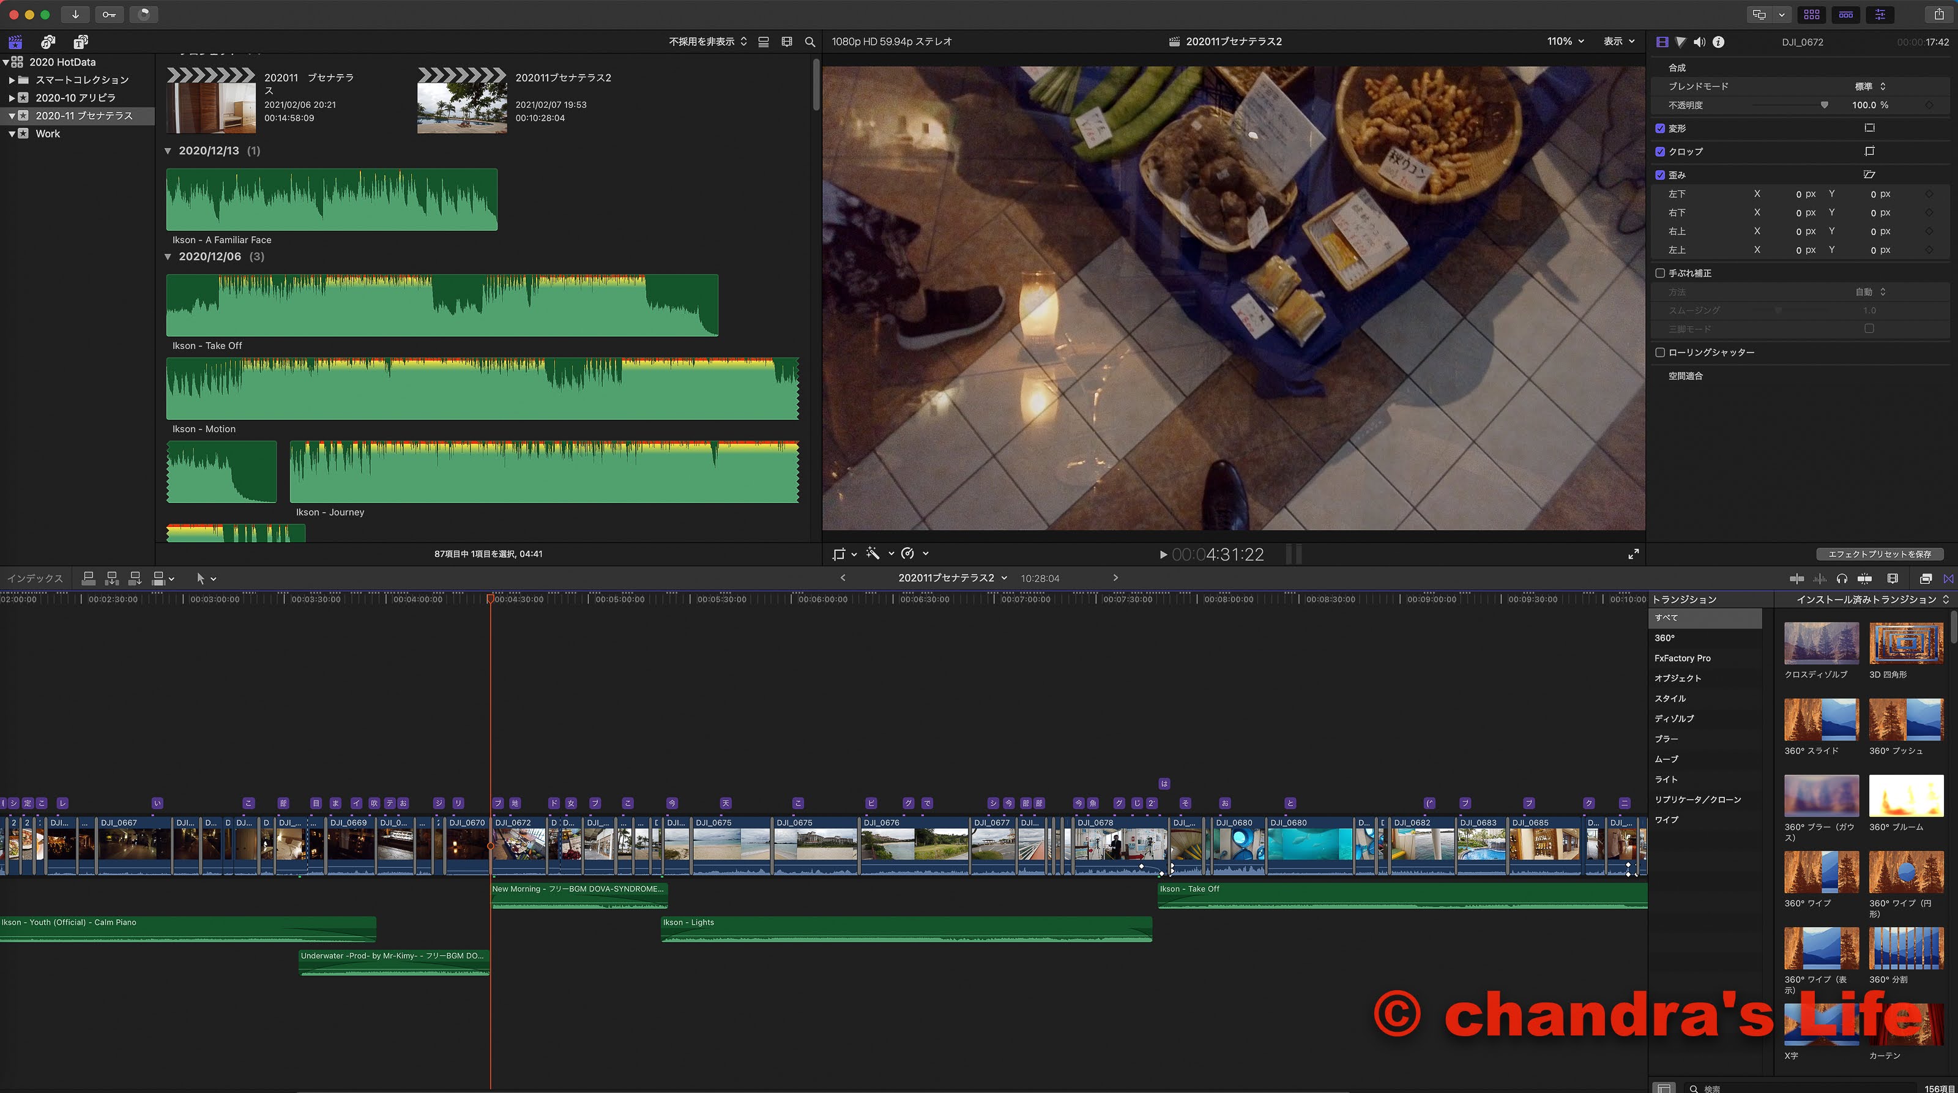The image size is (1958, 1093).
Task: Collapse the 2020/12/13 date group
Action: tap(168, 151)
